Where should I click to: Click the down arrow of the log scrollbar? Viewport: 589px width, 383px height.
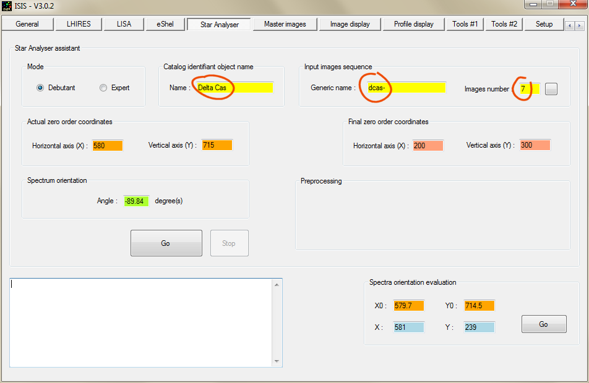[277, 361]
